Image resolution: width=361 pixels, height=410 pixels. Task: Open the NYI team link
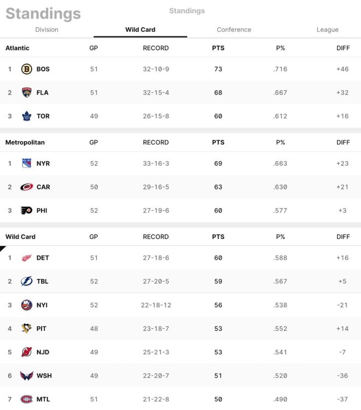point(42,305)
